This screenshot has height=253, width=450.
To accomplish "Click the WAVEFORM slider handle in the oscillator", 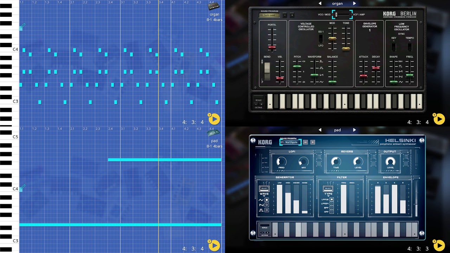I will 314,75.
